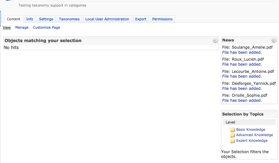
Task: Filter by Advanced Knowledge topic
Action: click(x=255, y=135)
